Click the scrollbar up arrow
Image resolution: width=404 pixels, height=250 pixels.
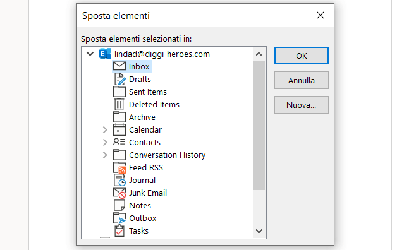[x=259, y=54]
